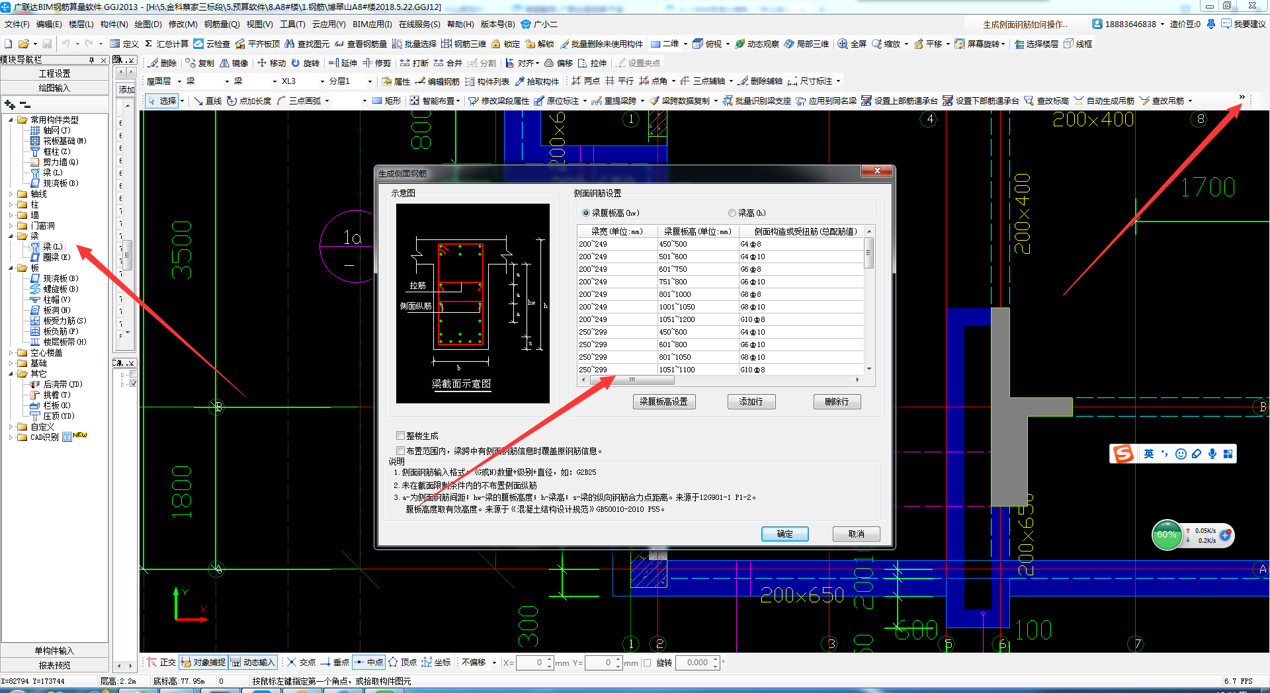Click the table's horizontal scrollbar thumb
This screenshot has height=693, width=1270.
[632, 380]
